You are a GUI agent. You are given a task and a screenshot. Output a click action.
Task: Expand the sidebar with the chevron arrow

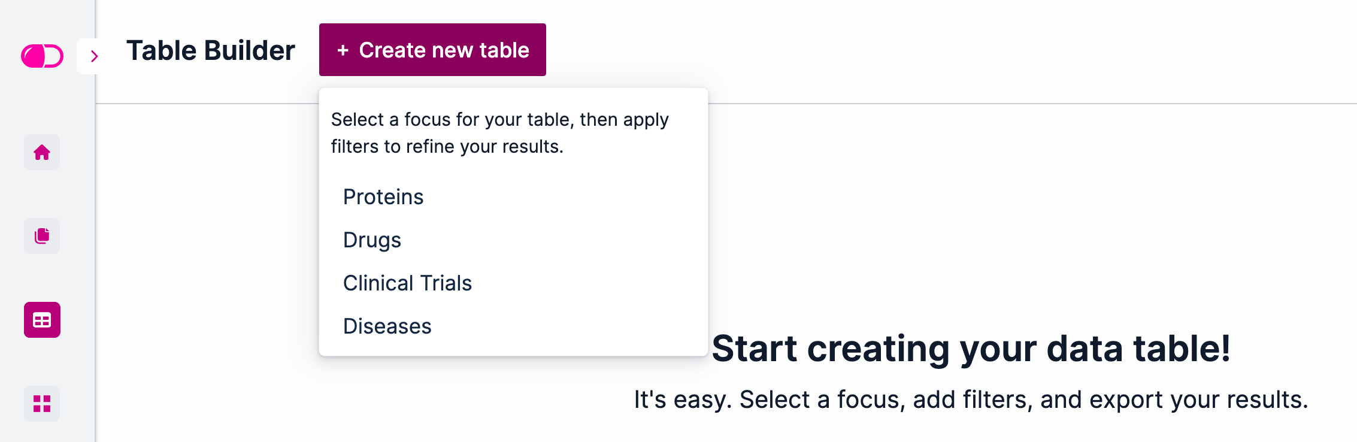(x=94, y=56)
